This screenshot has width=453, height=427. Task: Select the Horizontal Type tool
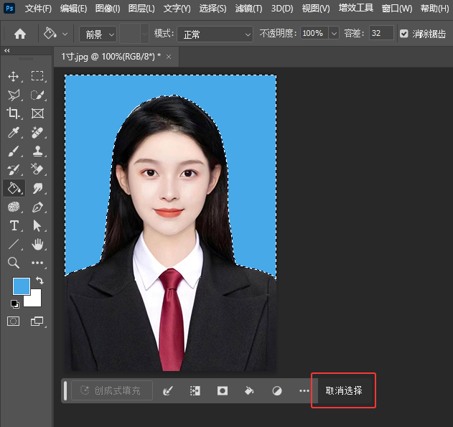[x=14, y=225]
